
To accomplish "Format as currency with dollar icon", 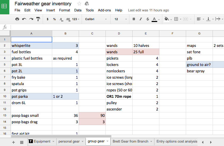I will 47,19.
